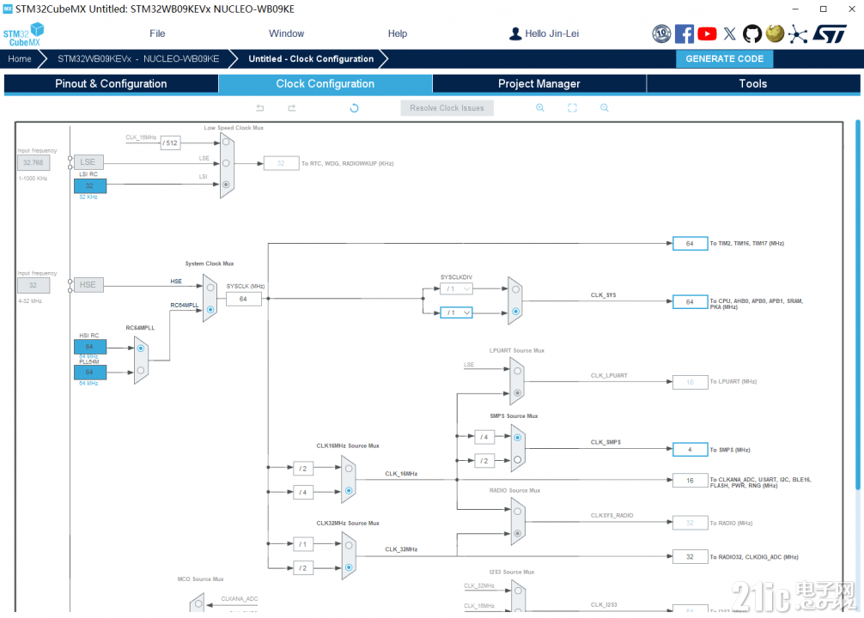The height and width of the screenshot is (618, 864).
Task: Select LSI in Low Speed Clock Mux
Action: click(226, 185)
